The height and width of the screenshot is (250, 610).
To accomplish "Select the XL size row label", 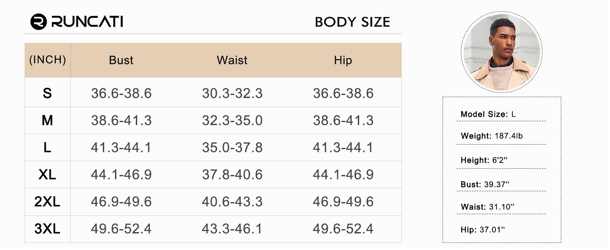I will [47, 175].
